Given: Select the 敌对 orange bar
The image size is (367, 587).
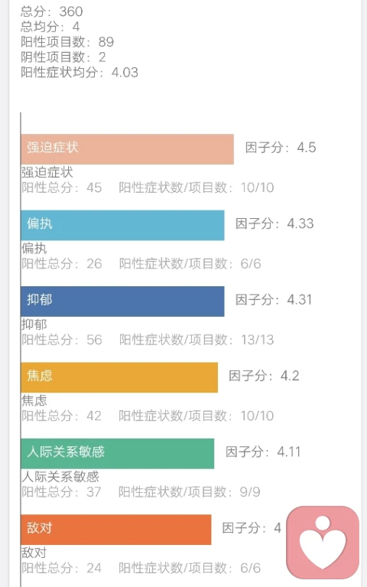Looking at the screenshot, I should [x=116, y=530].
